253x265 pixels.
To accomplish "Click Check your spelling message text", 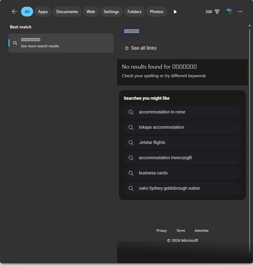I will 164,76.
